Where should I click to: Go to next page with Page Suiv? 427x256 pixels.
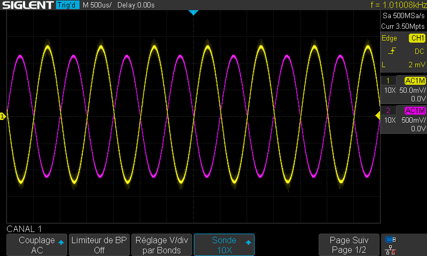pos(349,245)
